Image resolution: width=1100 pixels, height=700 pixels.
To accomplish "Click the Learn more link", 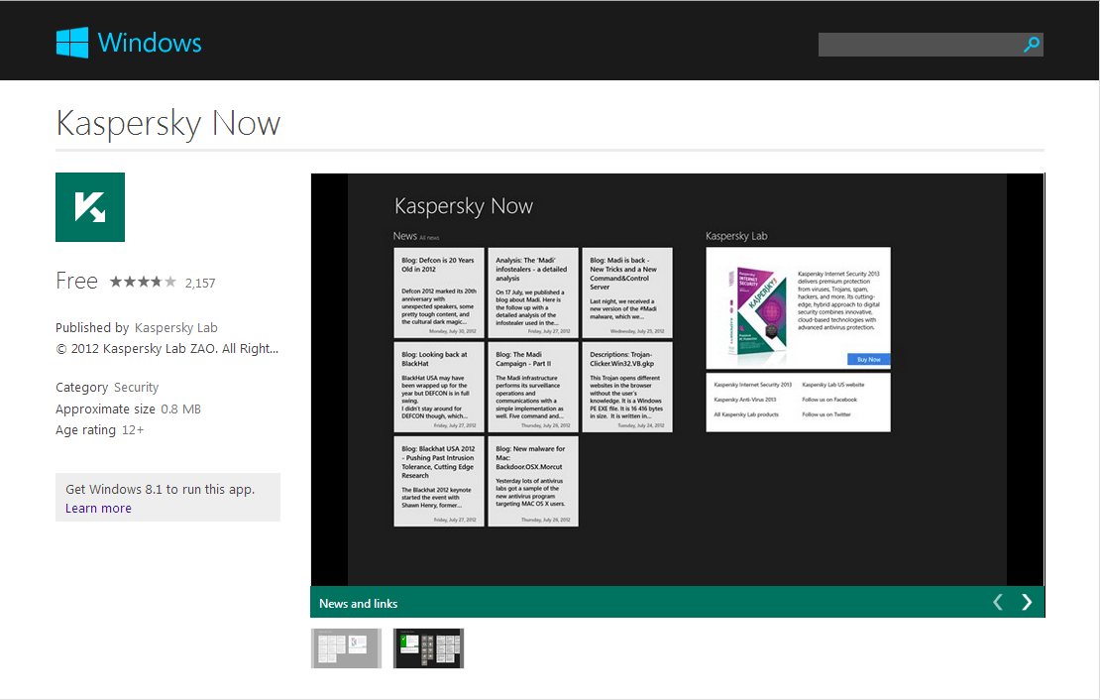I will pos(98,509).
